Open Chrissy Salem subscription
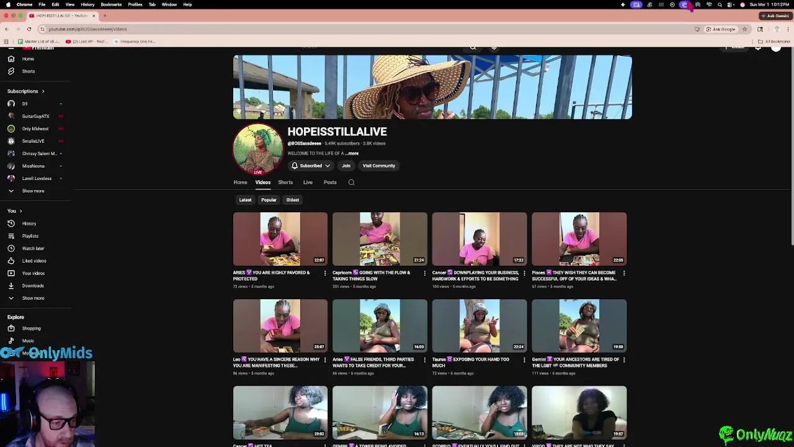The image size is (794, 447). pos(39,153)
